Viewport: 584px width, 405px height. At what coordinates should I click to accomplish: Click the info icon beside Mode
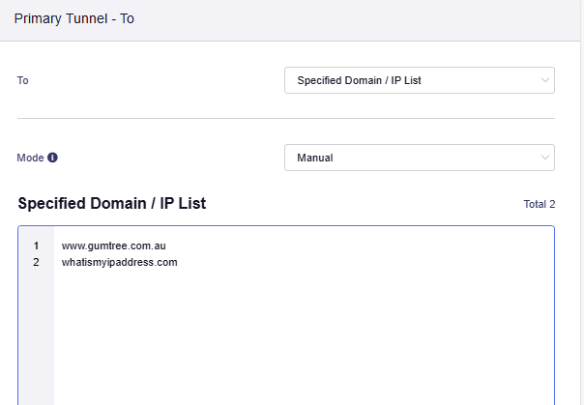52,158
